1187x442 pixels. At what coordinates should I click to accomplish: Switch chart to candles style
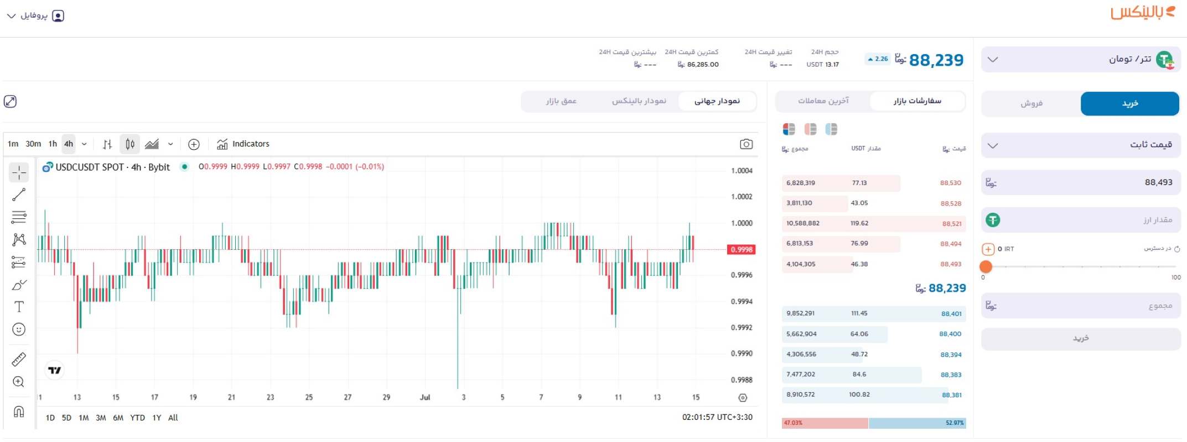tap(129, 144)
